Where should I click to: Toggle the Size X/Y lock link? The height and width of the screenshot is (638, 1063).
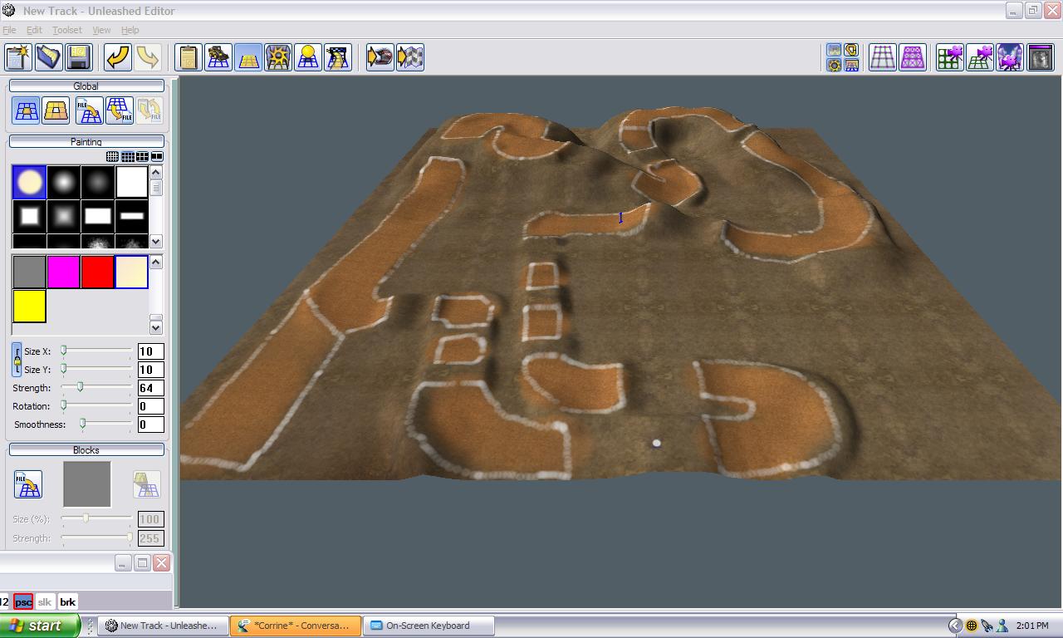point(17,360)
